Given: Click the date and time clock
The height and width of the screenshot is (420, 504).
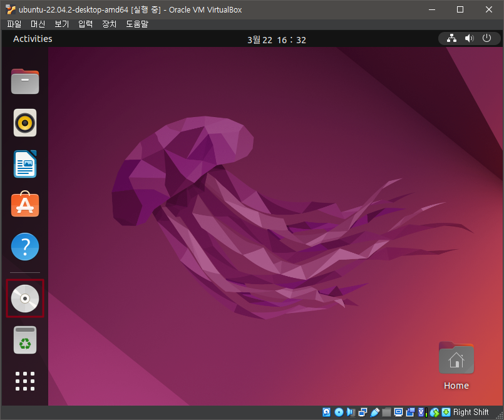Looking at the screenshot, I should (x=277, y=40).
